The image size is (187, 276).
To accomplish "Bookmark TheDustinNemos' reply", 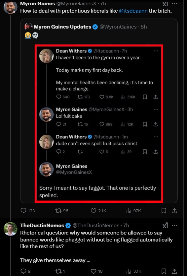I will [164, 271].
